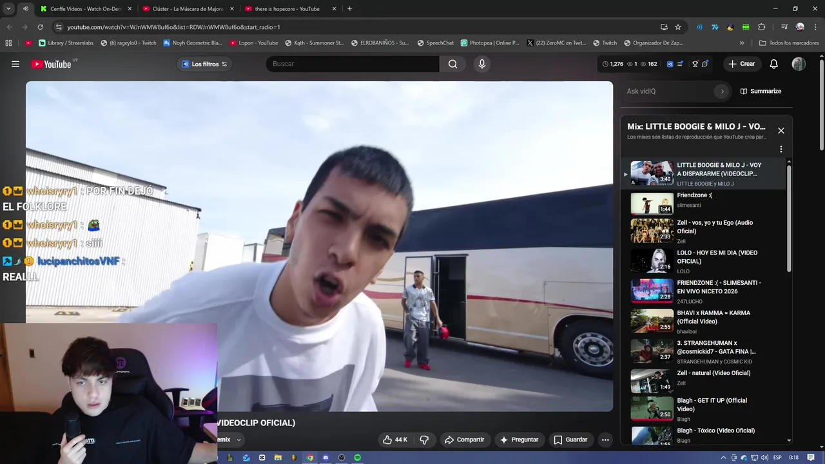Start voice search with the microphone
This screenshot has width=825, height=464.
481,64
